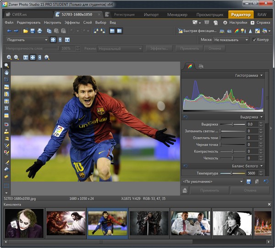The width and height of the screenshot is (275, 248).
Task: Click the Настройки settings button
Action: pyautogui.click(x=236, y=22)
